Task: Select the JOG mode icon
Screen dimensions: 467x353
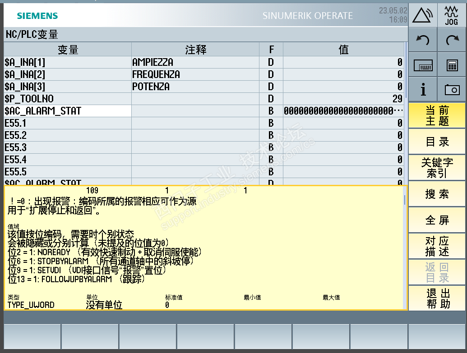Action: coord(452,15)
